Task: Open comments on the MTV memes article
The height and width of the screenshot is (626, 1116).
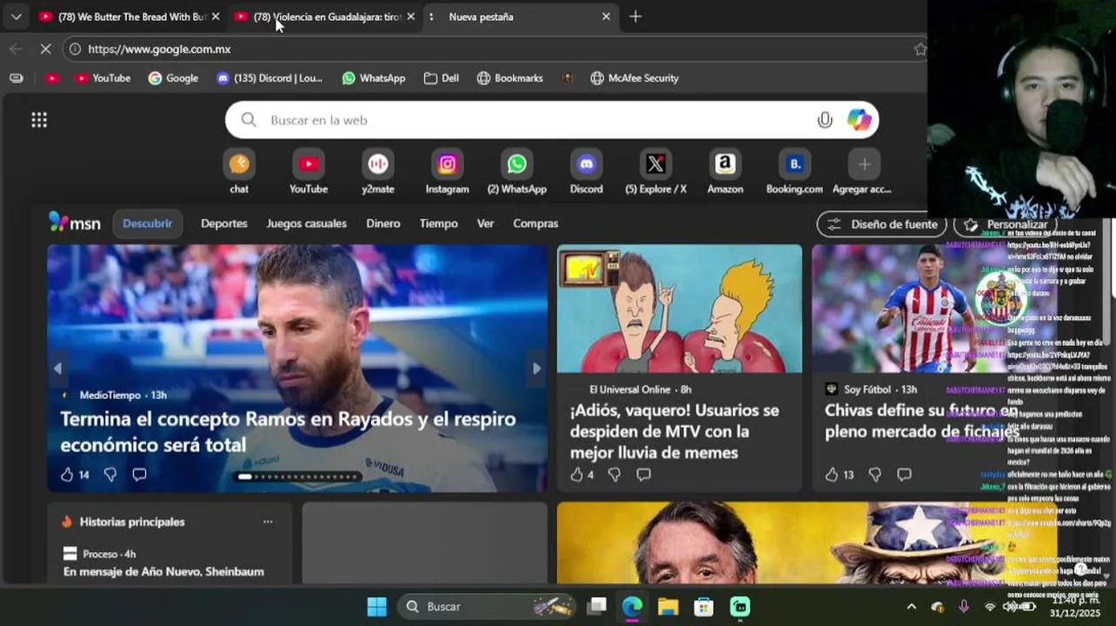Action: pos(643,474)
